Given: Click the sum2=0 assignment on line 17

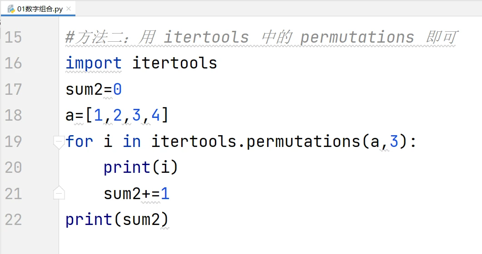Looking at the screenshot, I should coord(93,89).
